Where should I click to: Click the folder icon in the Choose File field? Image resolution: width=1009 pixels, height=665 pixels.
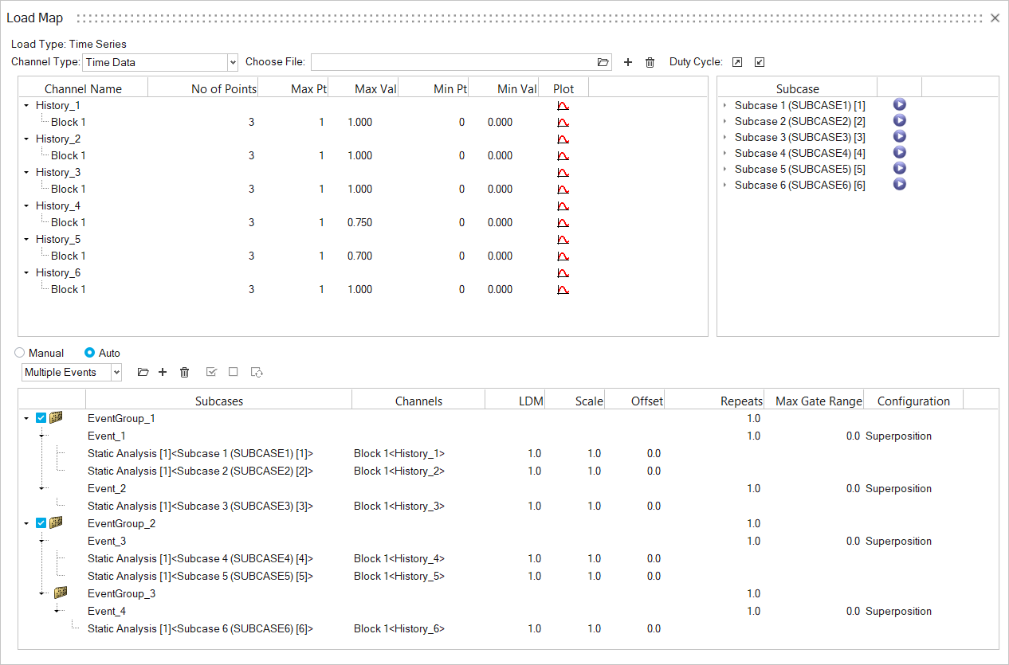[x=603, y=62]
